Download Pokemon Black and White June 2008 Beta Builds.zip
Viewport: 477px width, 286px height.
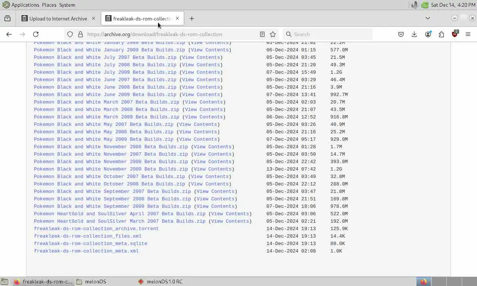105,87
